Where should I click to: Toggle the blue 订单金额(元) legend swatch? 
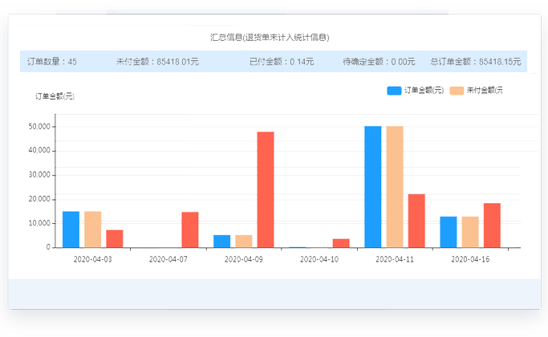click(x=393, y=91)
